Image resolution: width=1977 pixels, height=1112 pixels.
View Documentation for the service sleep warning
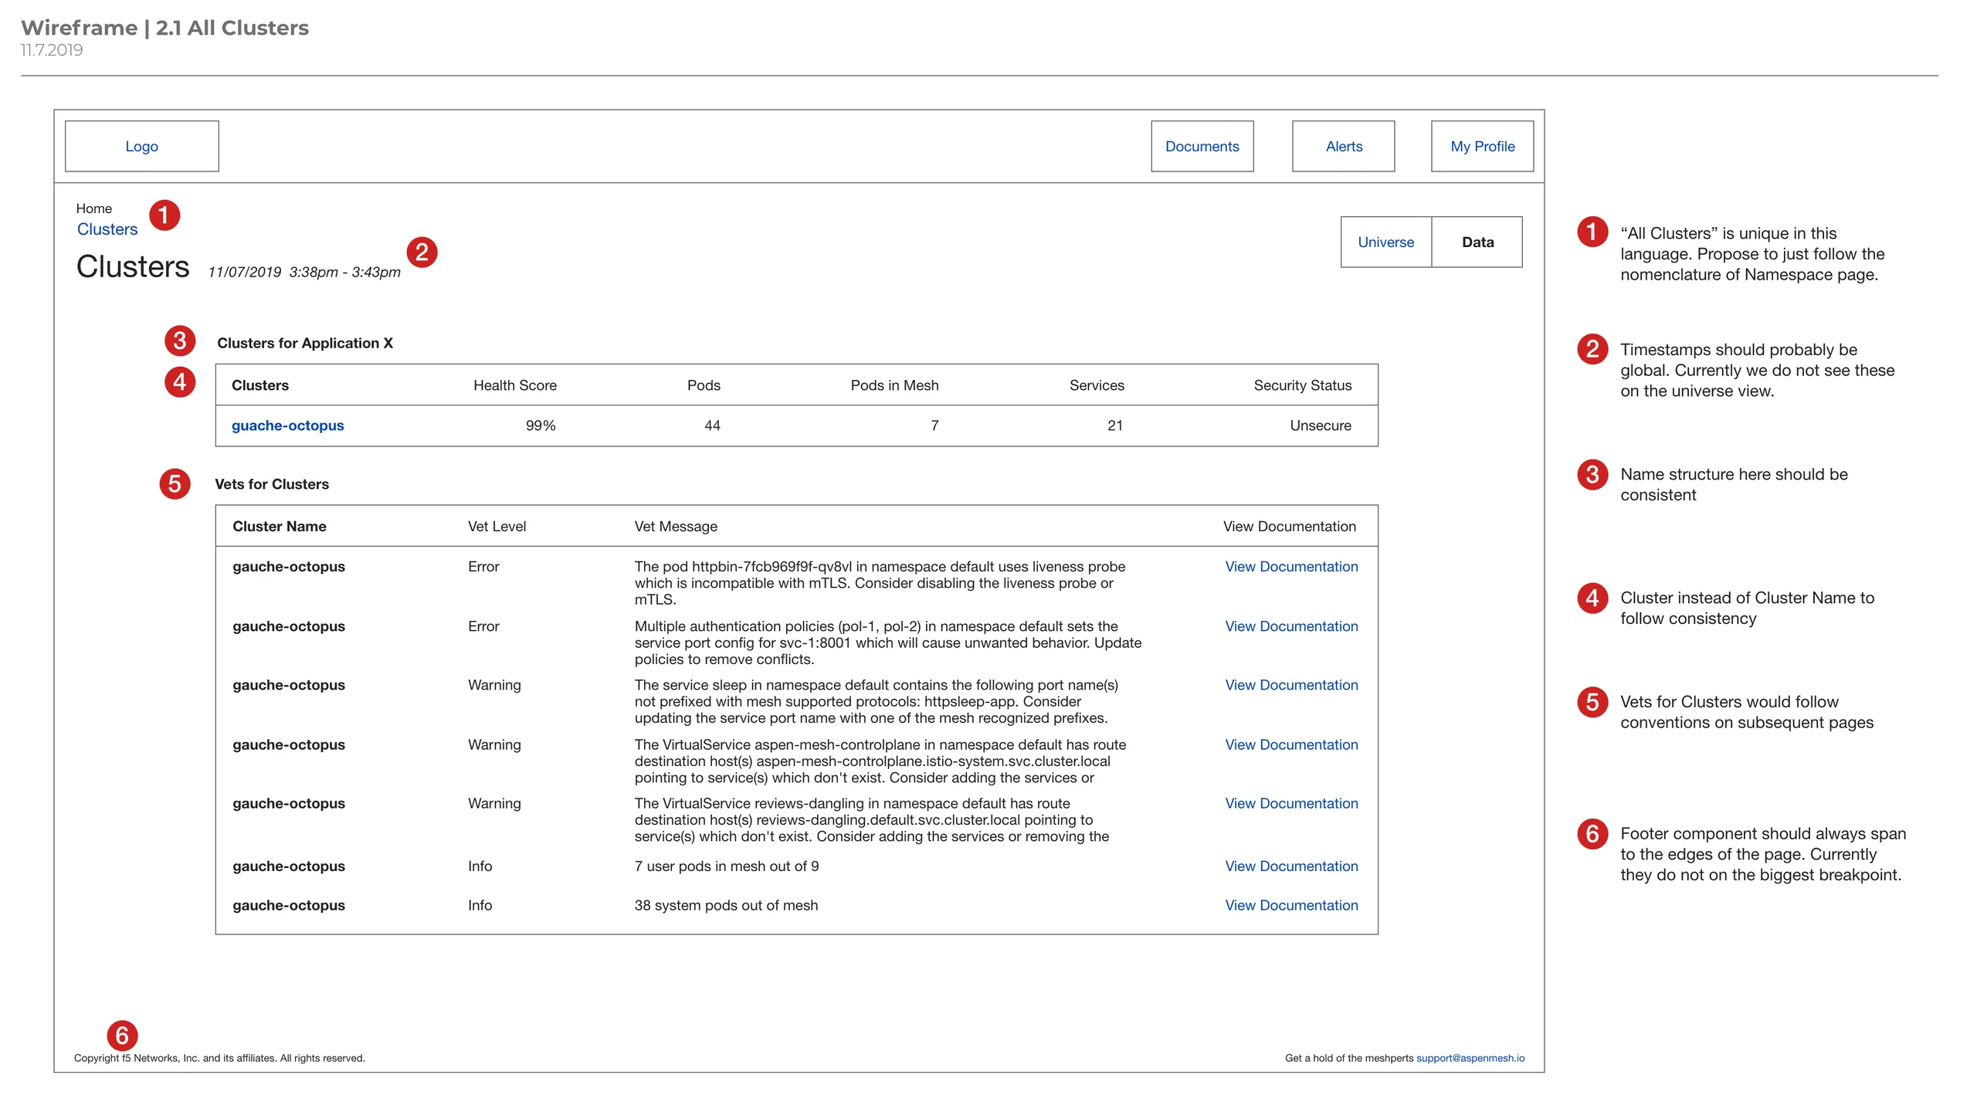(x=1291, y=685)
